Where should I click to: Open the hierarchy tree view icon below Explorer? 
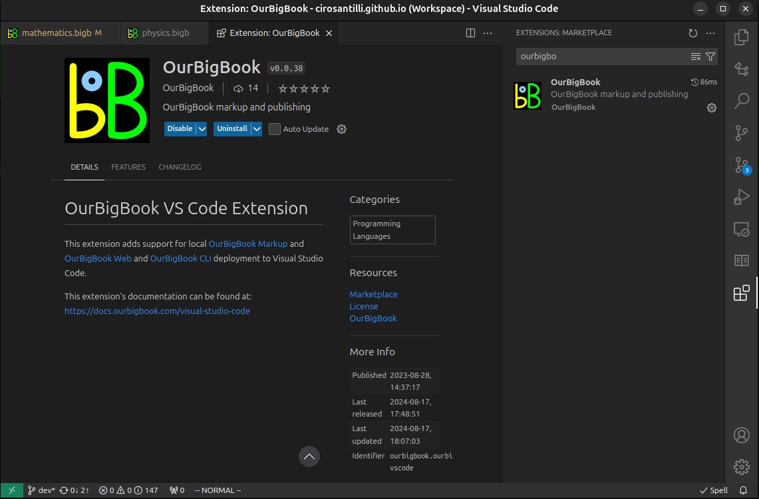(741, 69)
